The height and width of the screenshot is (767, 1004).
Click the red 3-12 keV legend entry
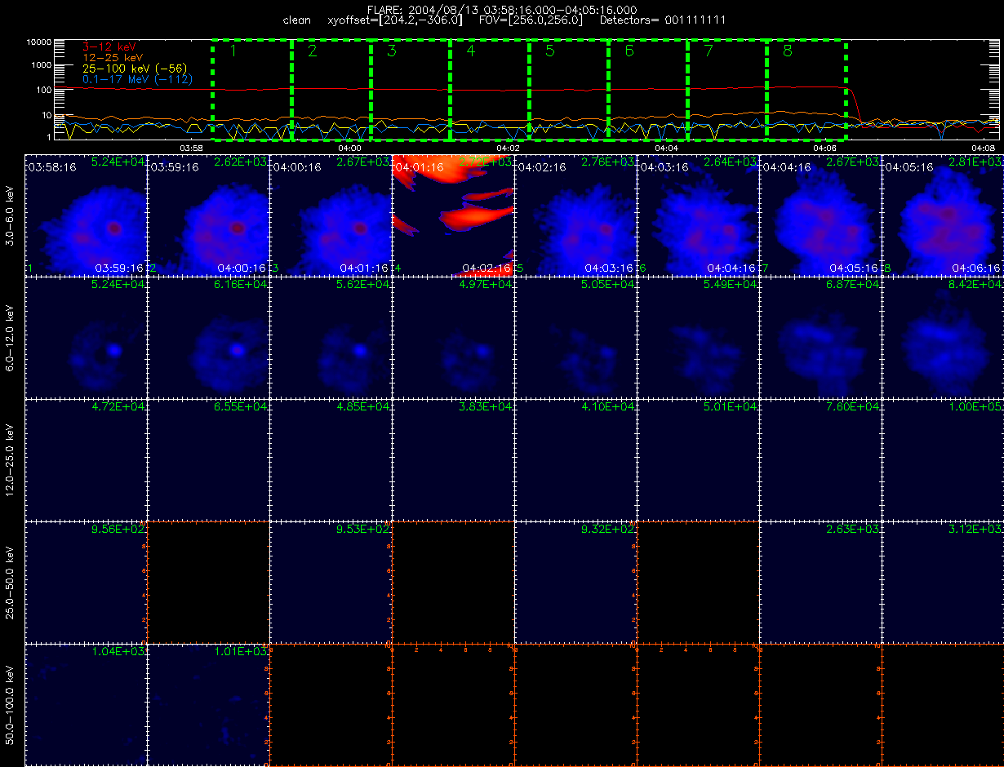[109, 47]
